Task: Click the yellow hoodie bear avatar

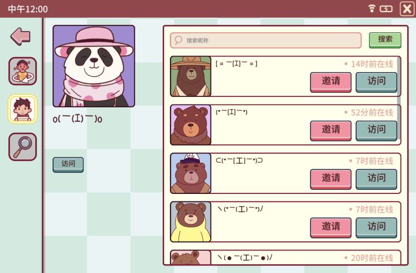Action: [x=191, y=222]
